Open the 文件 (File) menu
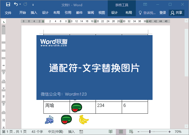 pyautogui.click(x=8, y=13)
